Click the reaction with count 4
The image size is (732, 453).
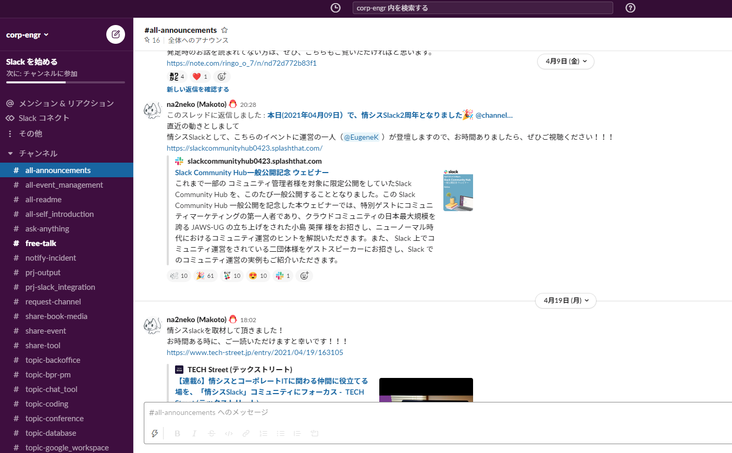click(x=177, y=77)
